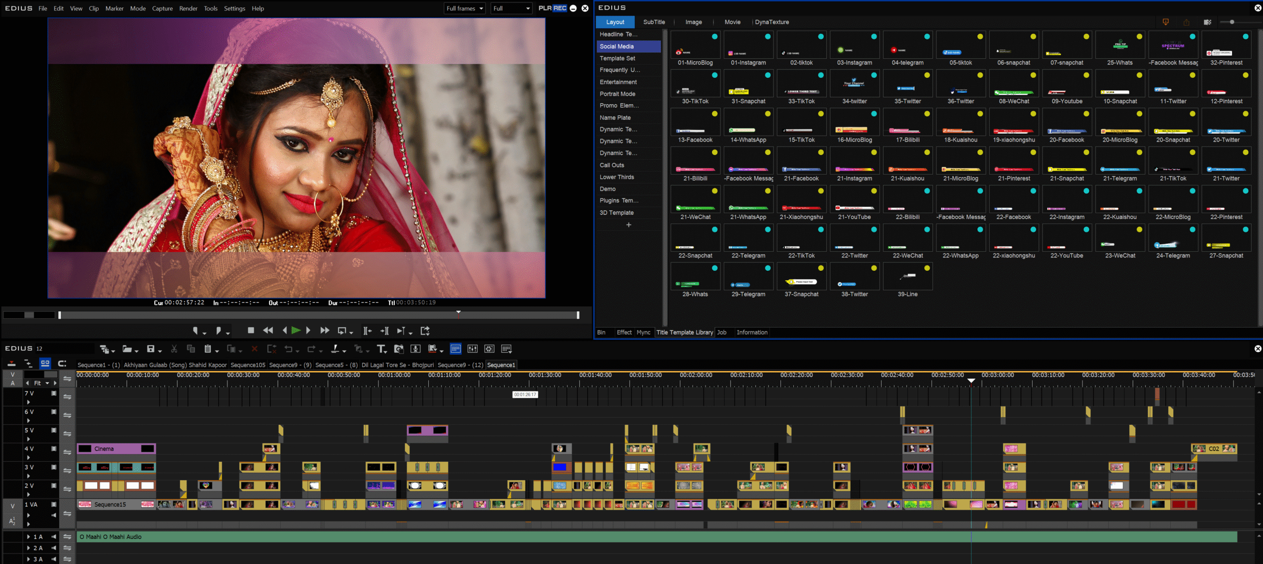This screenshot has height=564, width=1263.
Task: Click the Save project icon
Action: pyautogui.click(x=151, y=349)
